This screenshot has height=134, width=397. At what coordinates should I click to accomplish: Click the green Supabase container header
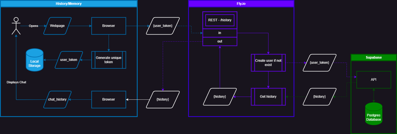tap(374, 57)
